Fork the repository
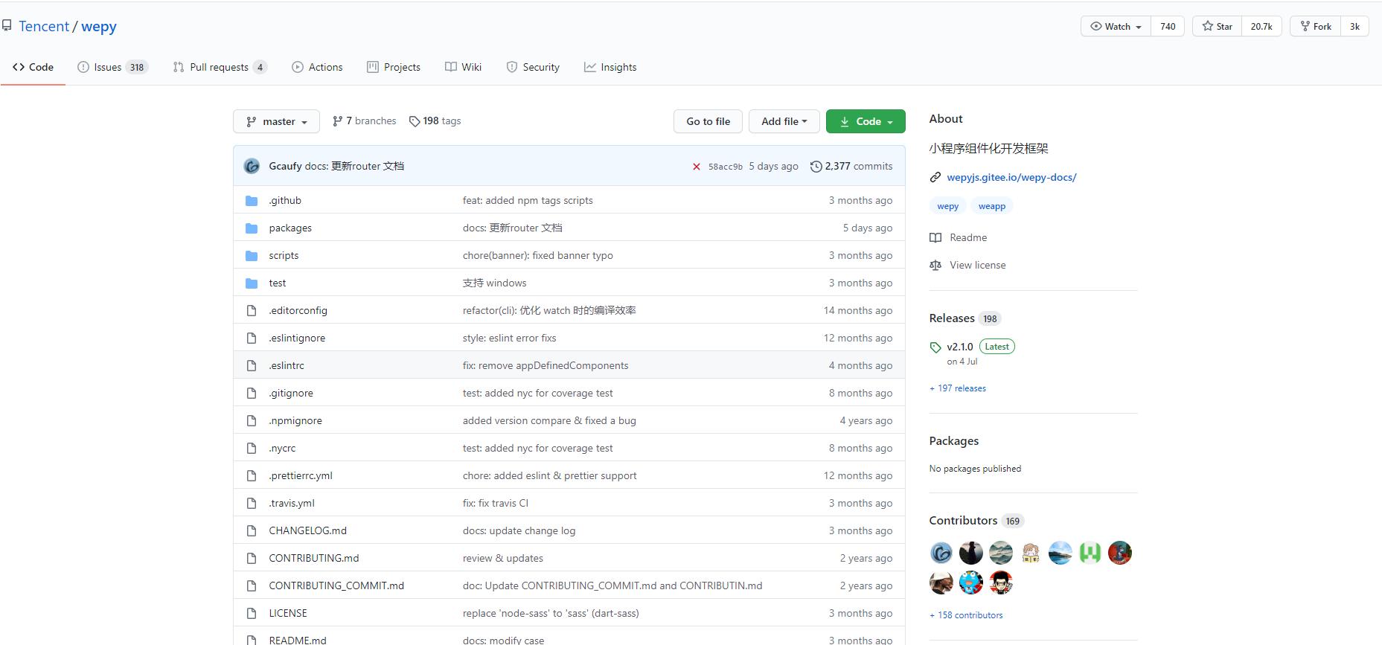The width and height of the screenshot is (1382, 645). [x=1315, y=26]
